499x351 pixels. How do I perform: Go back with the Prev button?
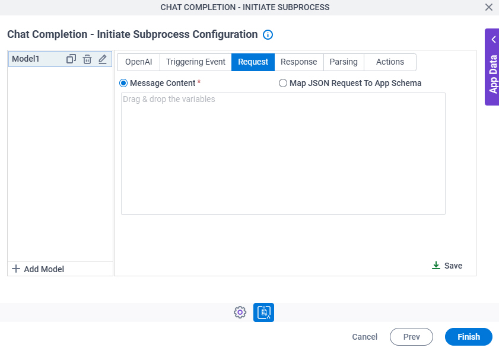411,337
